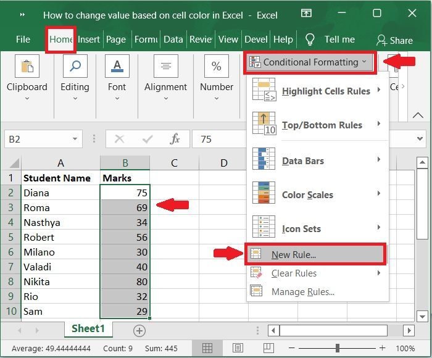432x358 pixels.
Task: Open the Font group icon
Action: point(117,66)
